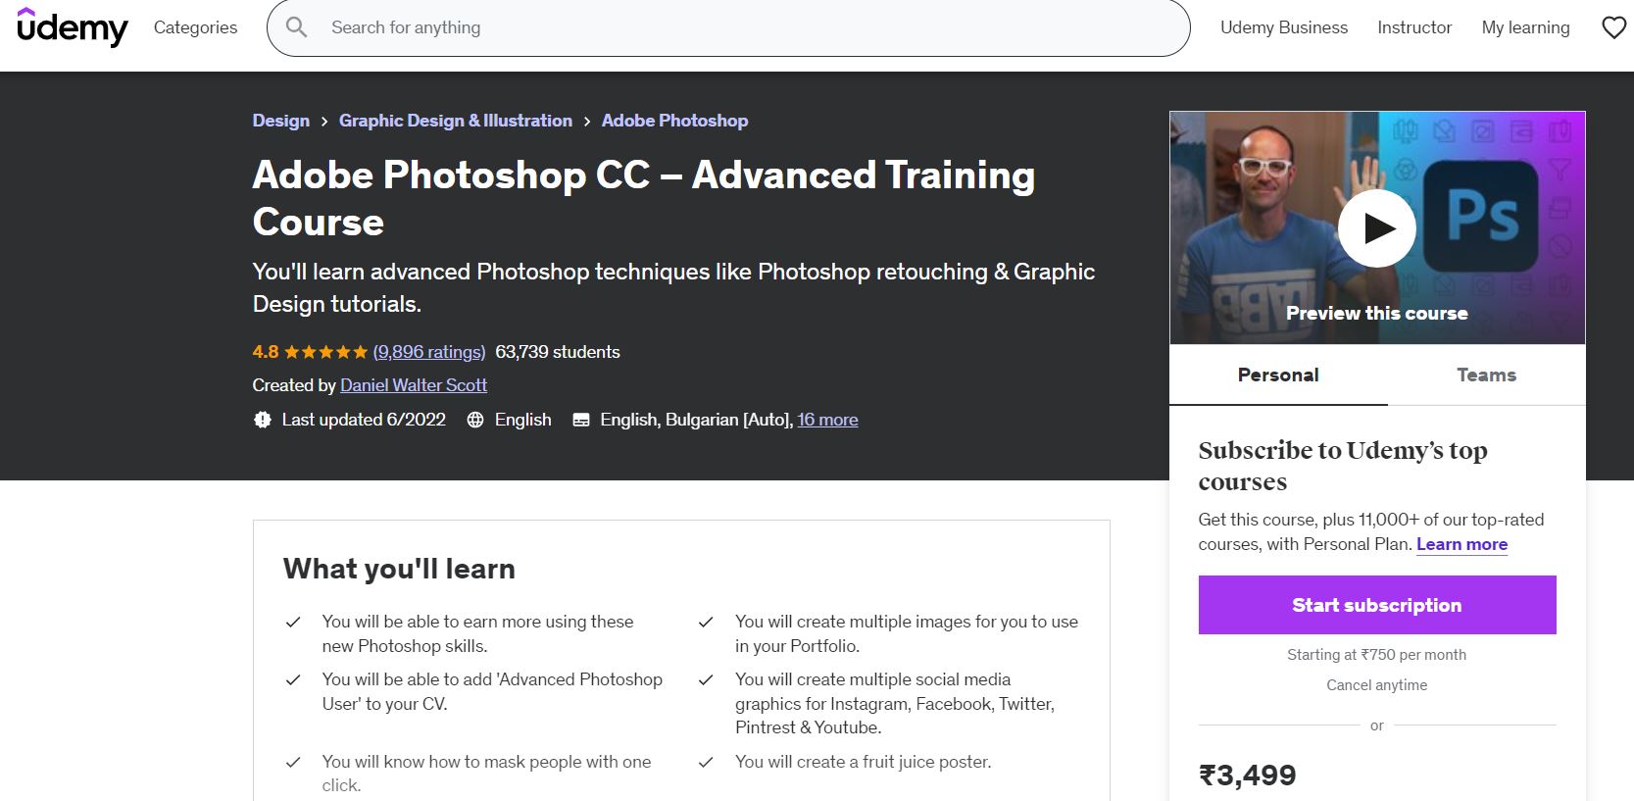Click the Last updated alert badge icon
1634x801 pixels.
262,420
